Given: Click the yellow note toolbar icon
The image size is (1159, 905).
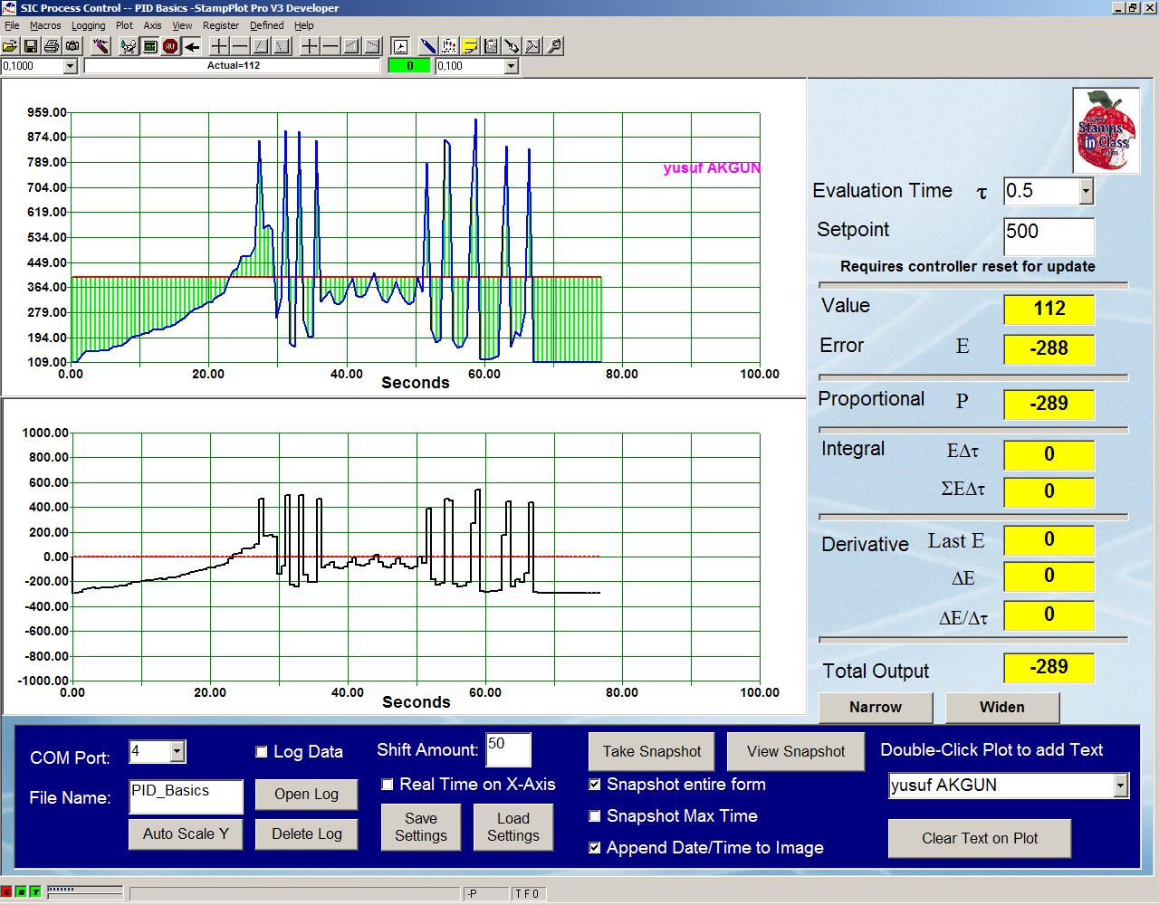Looking at the screenshot, I should coord(470,46).
